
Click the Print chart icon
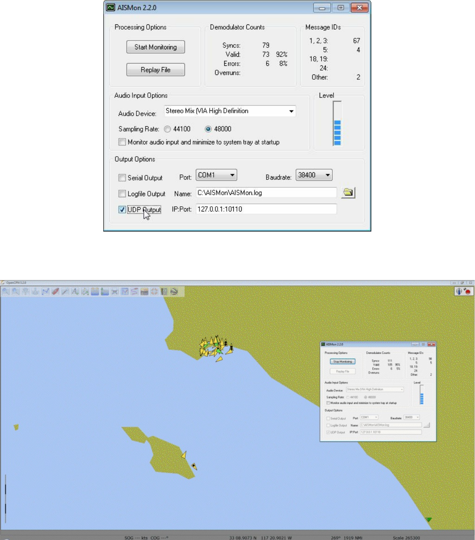pos(115,291)
